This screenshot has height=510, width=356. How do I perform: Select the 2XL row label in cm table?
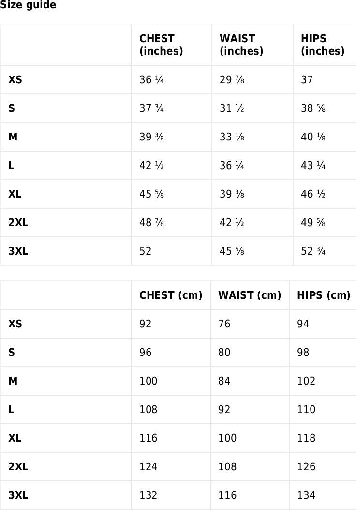[x=18, y=467]
